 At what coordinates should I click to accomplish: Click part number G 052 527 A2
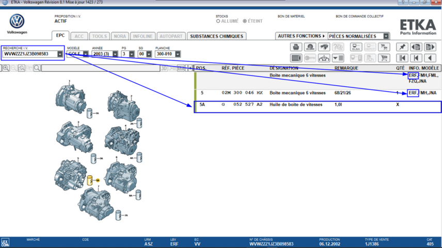coord(242,104)
